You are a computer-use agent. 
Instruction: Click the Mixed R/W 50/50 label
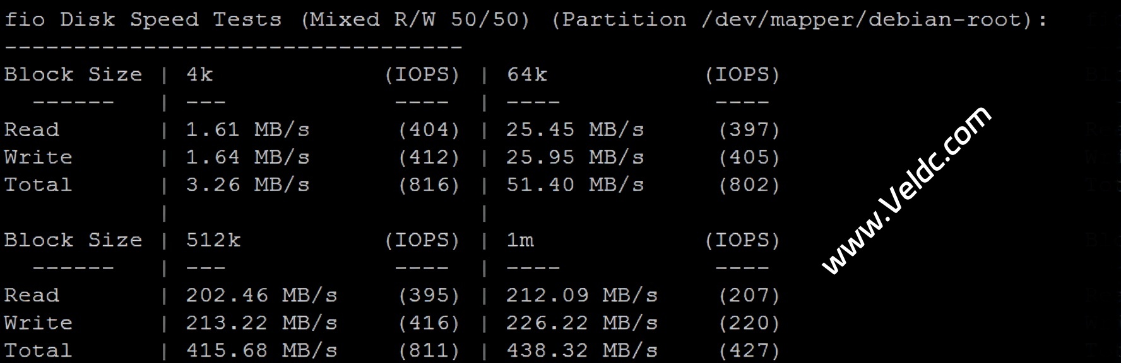click(415, 20)
